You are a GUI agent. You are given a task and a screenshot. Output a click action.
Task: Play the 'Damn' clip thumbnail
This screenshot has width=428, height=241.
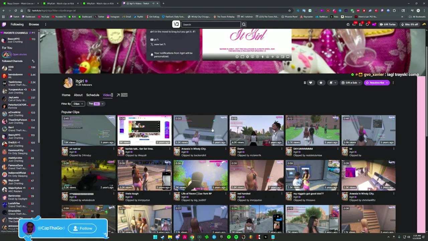(256, 130)
